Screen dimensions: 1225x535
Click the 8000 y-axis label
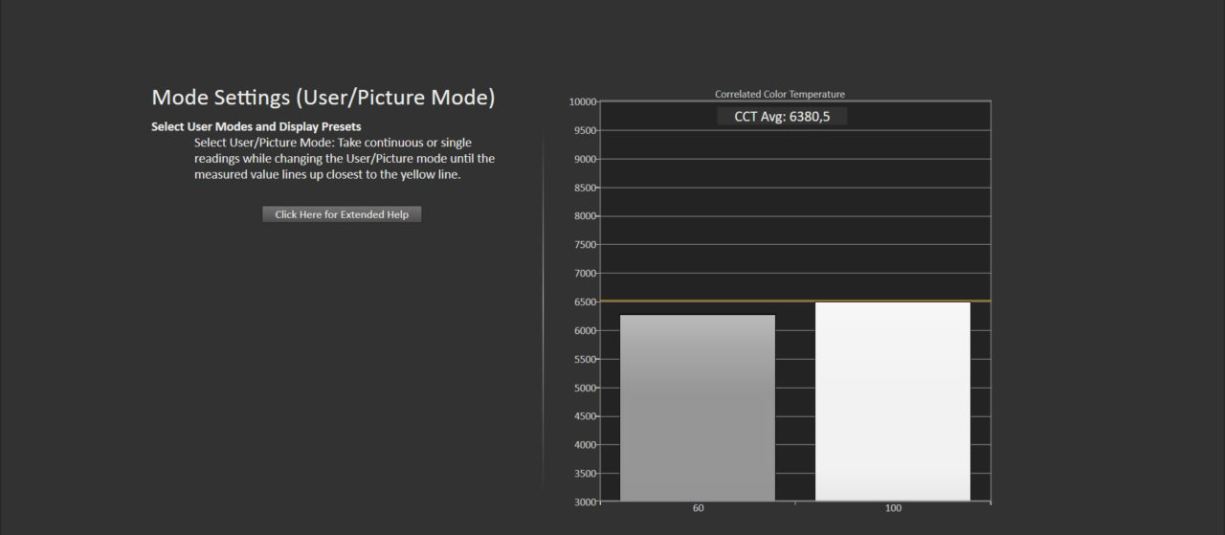click(x=584, y=216)
